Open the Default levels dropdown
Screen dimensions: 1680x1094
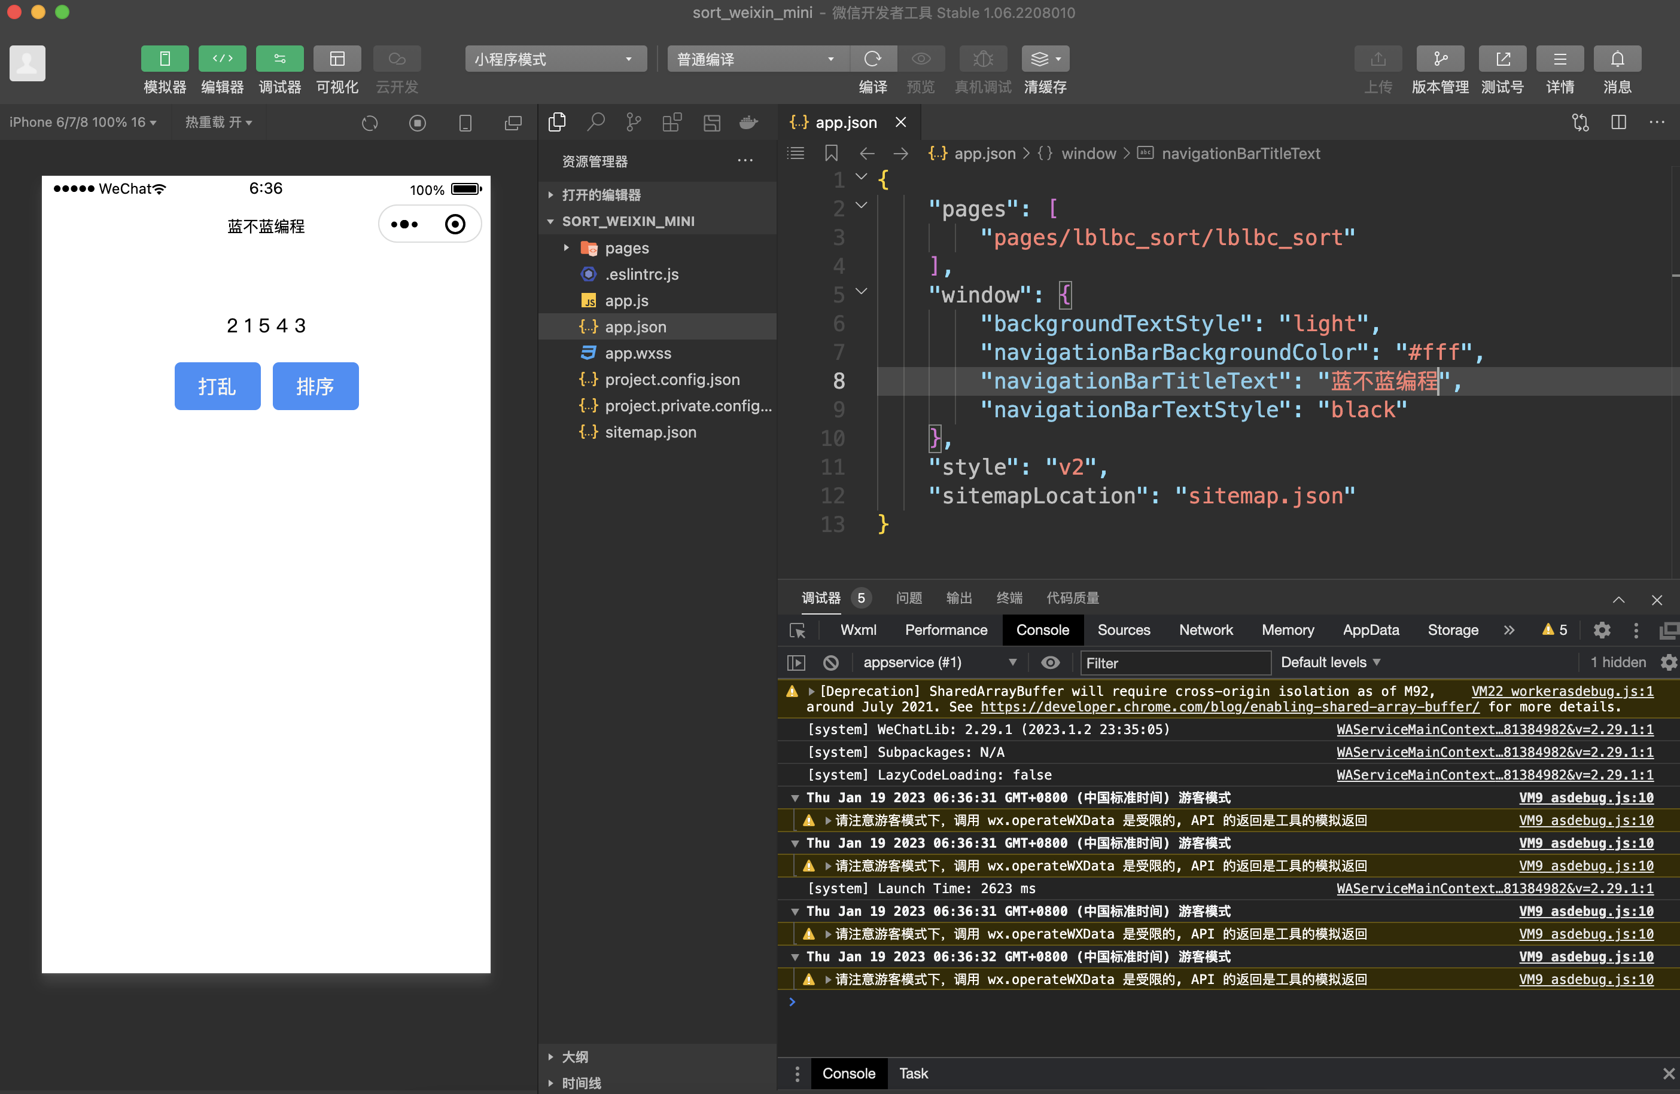(1330, 662)
